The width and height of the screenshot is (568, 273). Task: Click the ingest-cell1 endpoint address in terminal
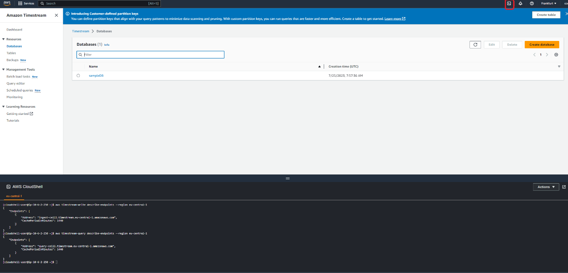pyautogui.click(x=77, y=218)
